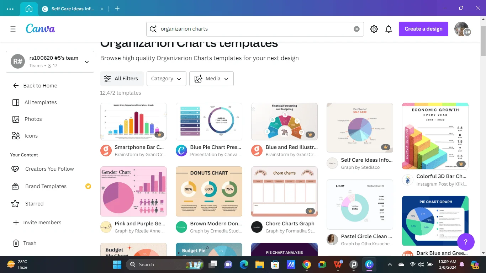Image resolution: width=486 pixels, height=273 pixels.
Task: Click Pastel Circle Clean title
Action: click(x=366, y=236)
